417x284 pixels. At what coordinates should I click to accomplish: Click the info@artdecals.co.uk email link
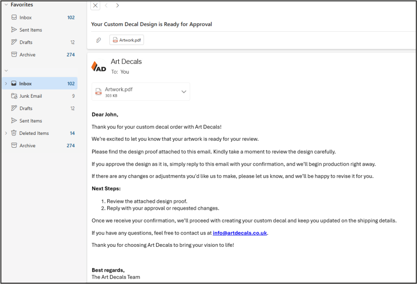(239, 233)
